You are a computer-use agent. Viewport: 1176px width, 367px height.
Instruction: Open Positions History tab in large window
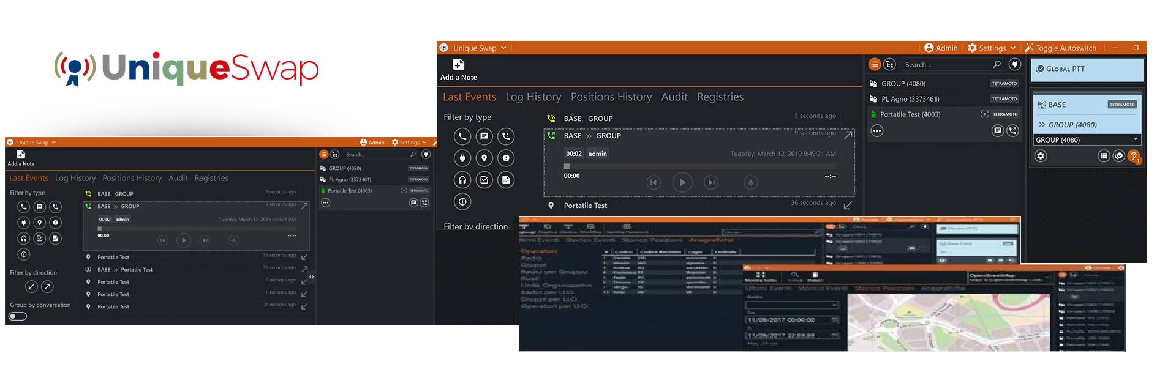pos(611,97)
